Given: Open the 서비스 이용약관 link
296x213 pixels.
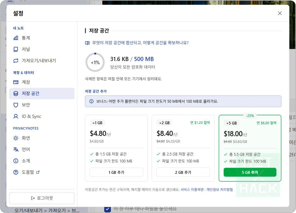Looking at the screenshot, I should pyautogui.click(x=192, y=190).
